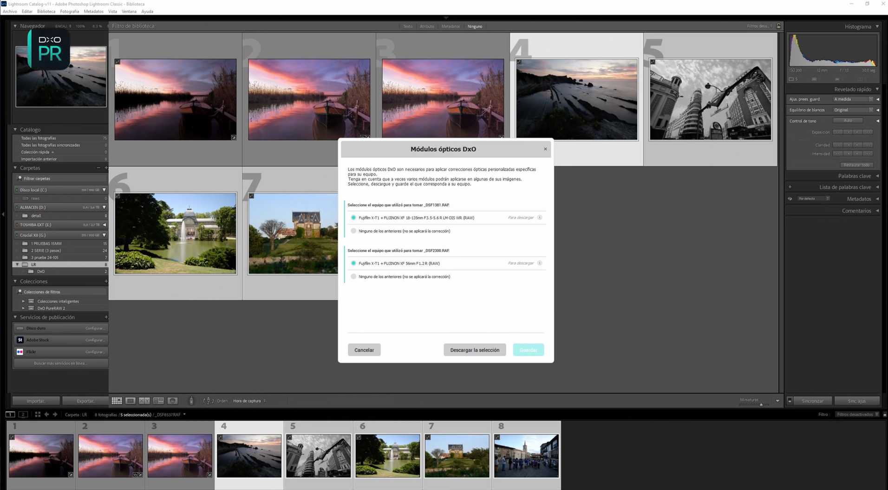This screenshot has height=490, width=888.
Task: Add keyword with plus in Lista de palabras clave
Action: (790, 187)
